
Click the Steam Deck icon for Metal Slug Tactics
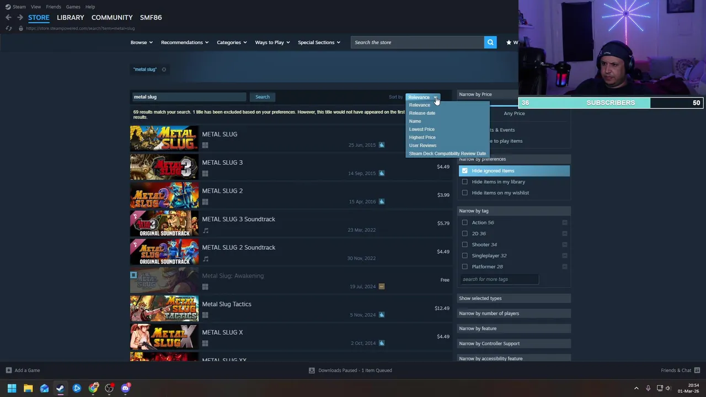tap(382, 315)
